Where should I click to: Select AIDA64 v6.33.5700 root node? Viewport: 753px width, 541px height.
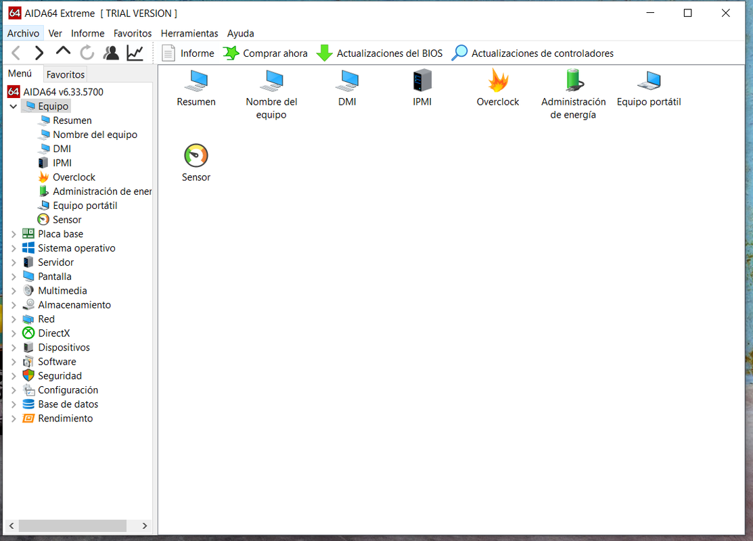[55, 92]
